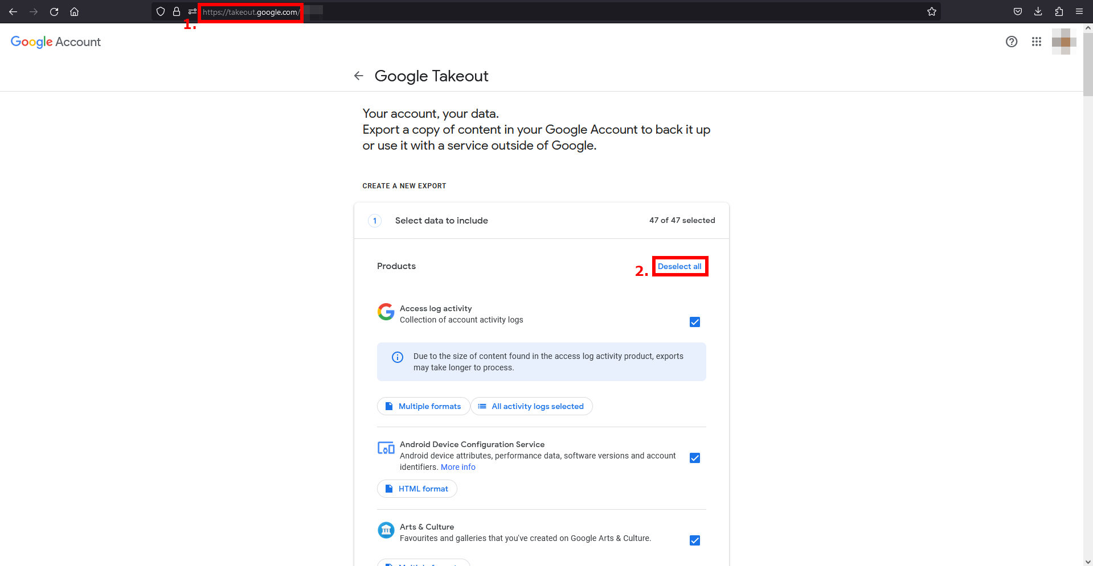This screenshot has height=566, width=1093.
Task: Click Deselect all products
Action: click(x=679, y=266)
